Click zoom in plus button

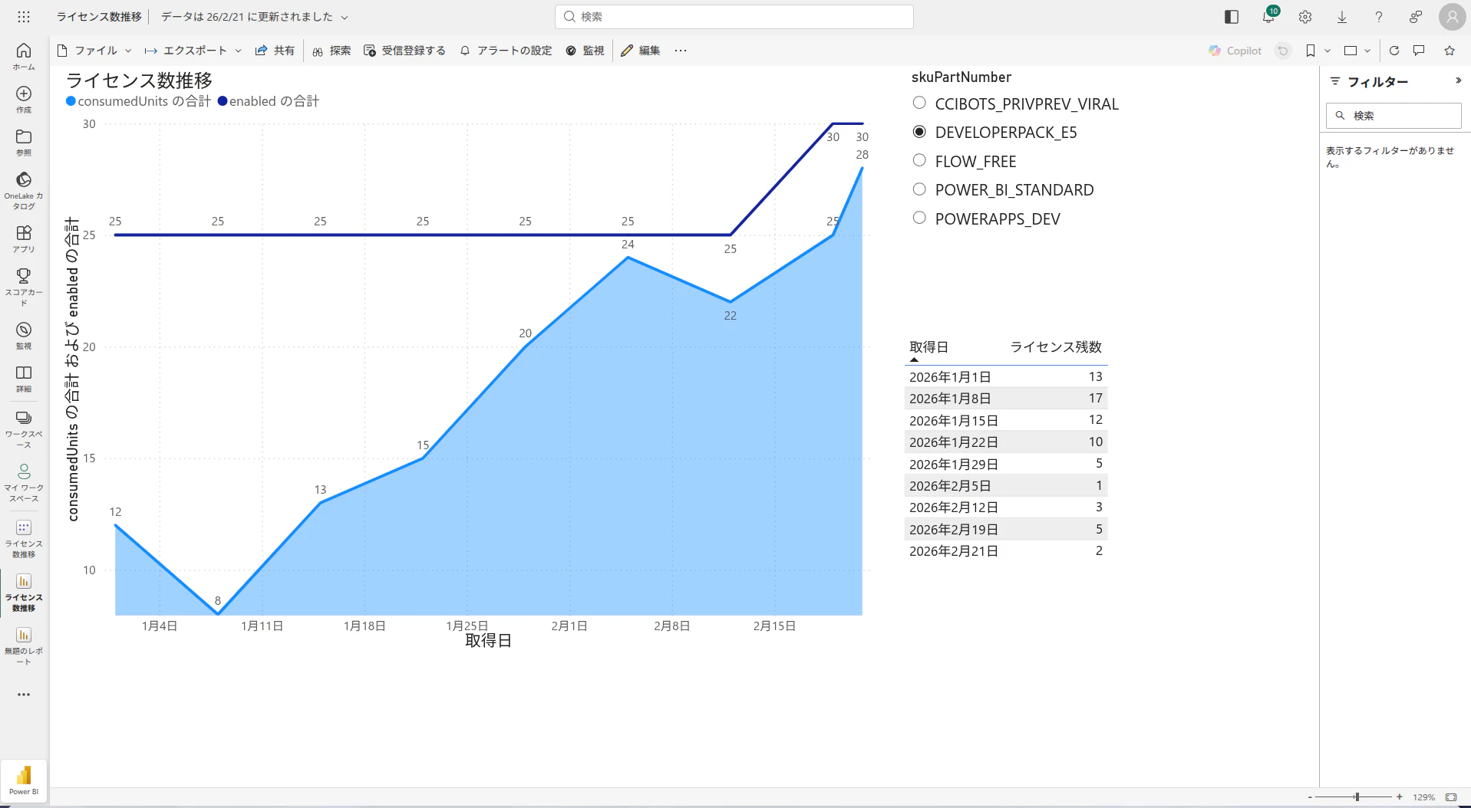click(1400, 797)
